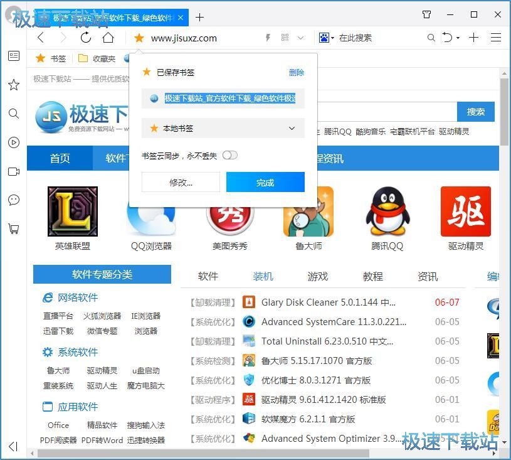Switch to the 教程 list tab
This screenshot has width=511, height=460.
pos(373,276)
